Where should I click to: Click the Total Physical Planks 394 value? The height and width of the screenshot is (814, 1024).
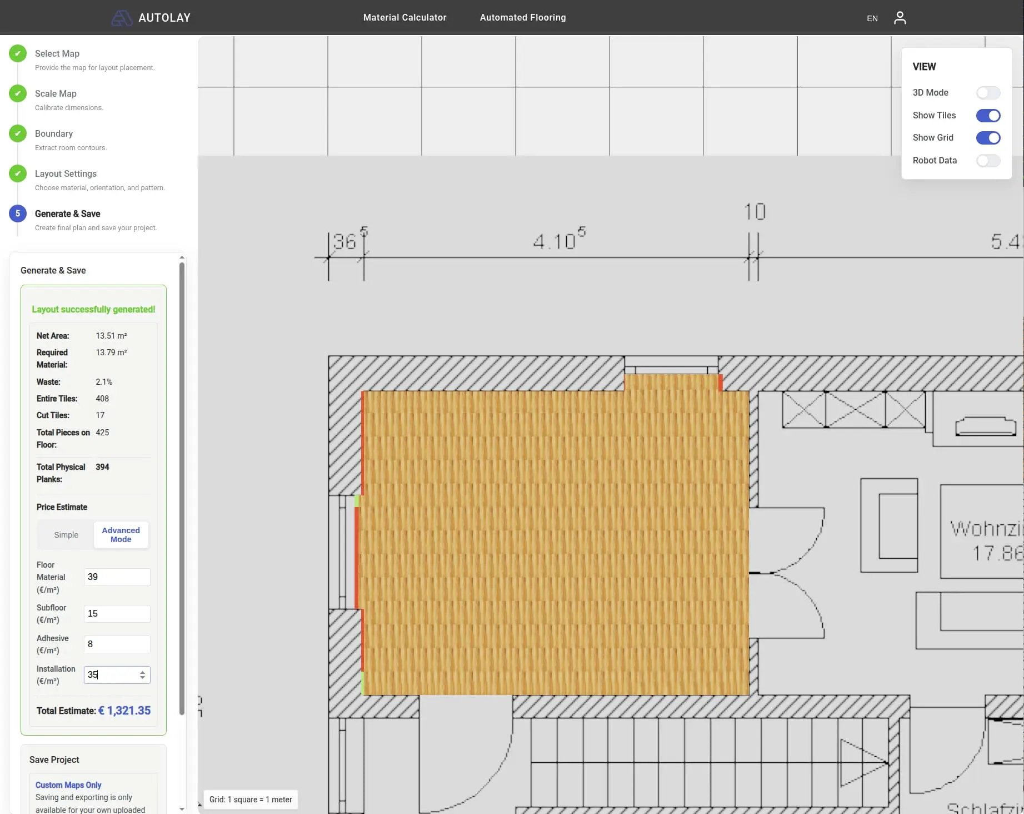(102, 467)
